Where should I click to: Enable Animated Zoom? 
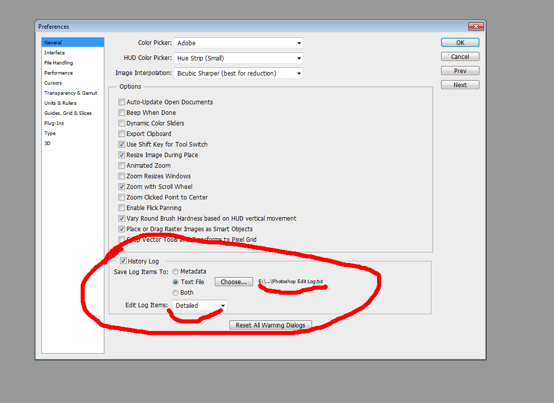coord(121,165)
